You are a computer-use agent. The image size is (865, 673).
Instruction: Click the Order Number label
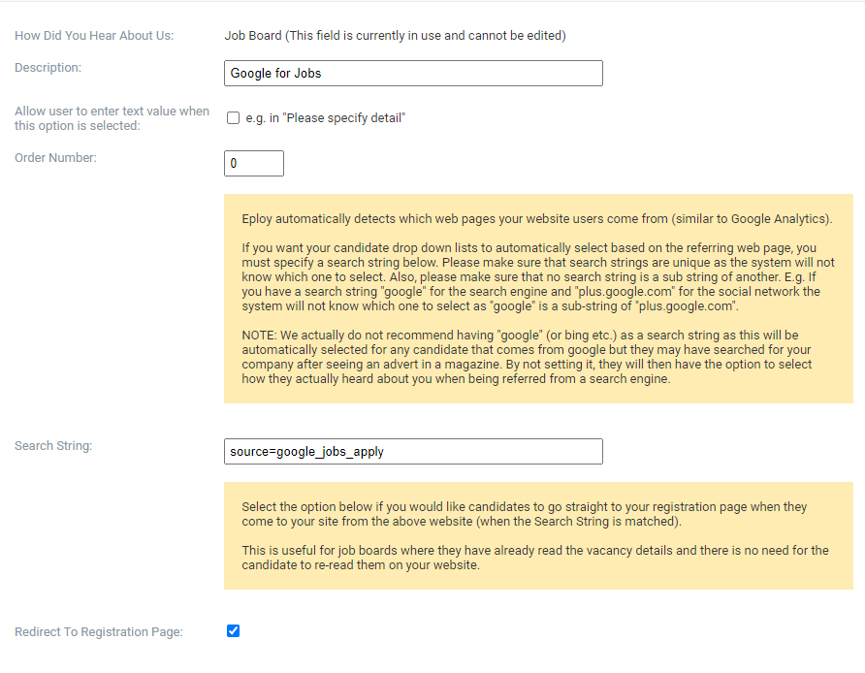[x=55, y=158]
